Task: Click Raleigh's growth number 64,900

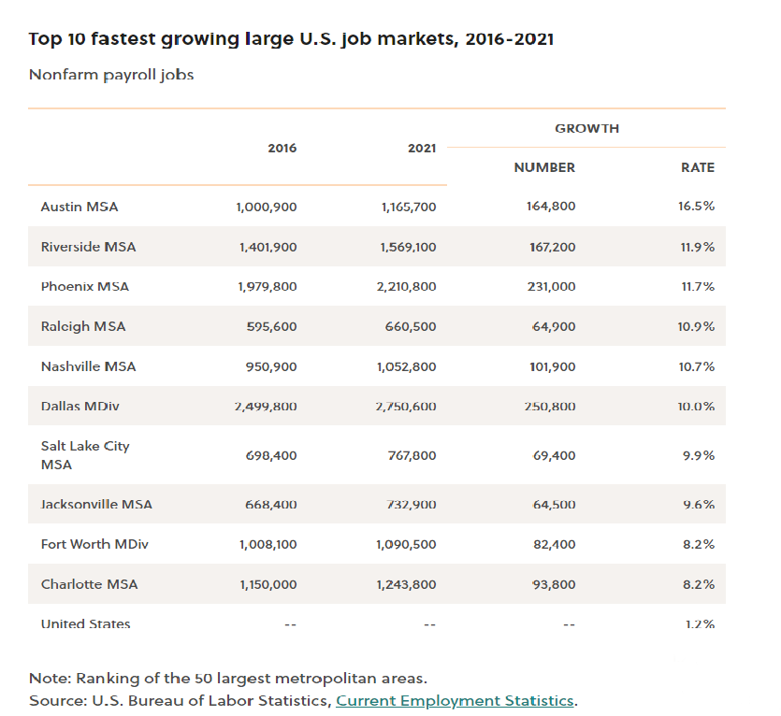Action: (x=554, y=326)
